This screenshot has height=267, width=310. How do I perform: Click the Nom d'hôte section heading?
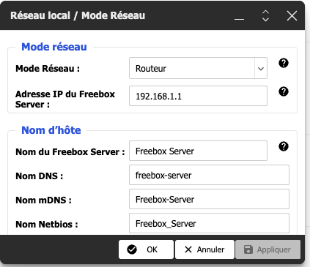coord(51,130)
